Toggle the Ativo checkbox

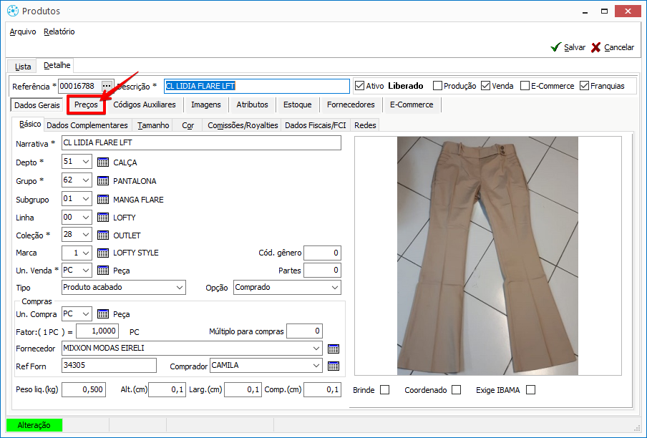coord(359,86)
